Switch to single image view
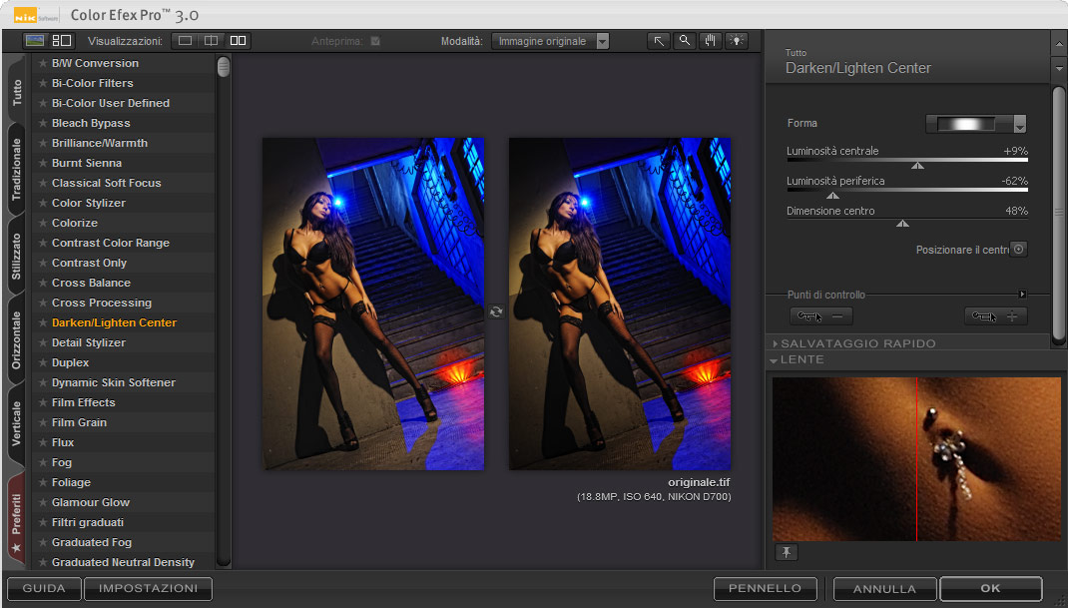This screenshot has width=1068, height=608. pos(185,41)
